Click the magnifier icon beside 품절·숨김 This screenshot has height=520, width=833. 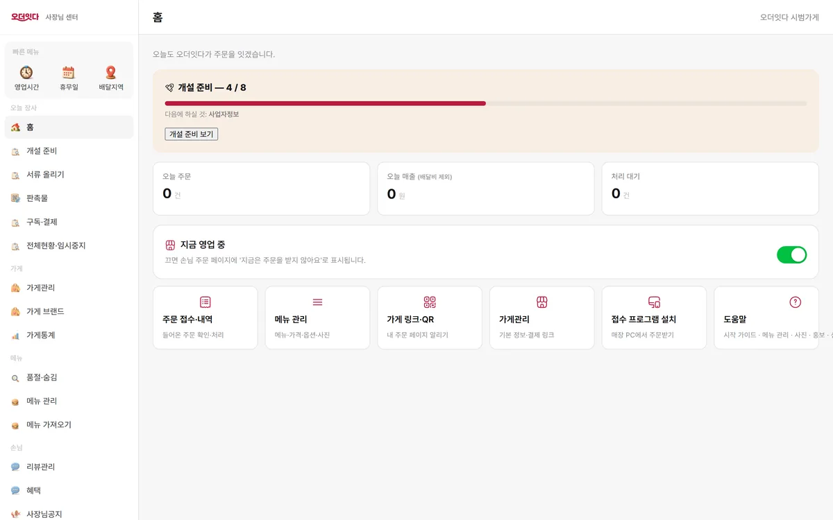click(15, 378)
